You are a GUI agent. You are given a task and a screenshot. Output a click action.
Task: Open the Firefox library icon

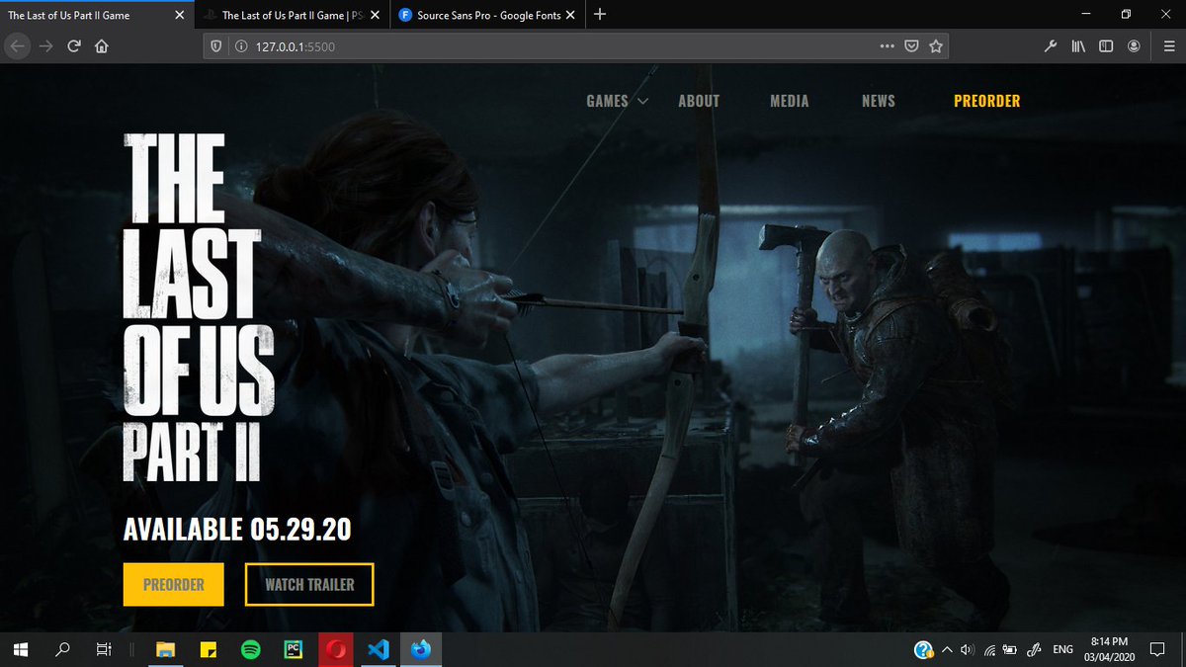coord(1079,46)
